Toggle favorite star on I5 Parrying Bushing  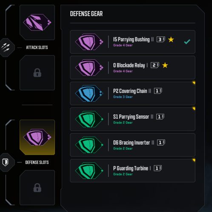tap(171, 39)
